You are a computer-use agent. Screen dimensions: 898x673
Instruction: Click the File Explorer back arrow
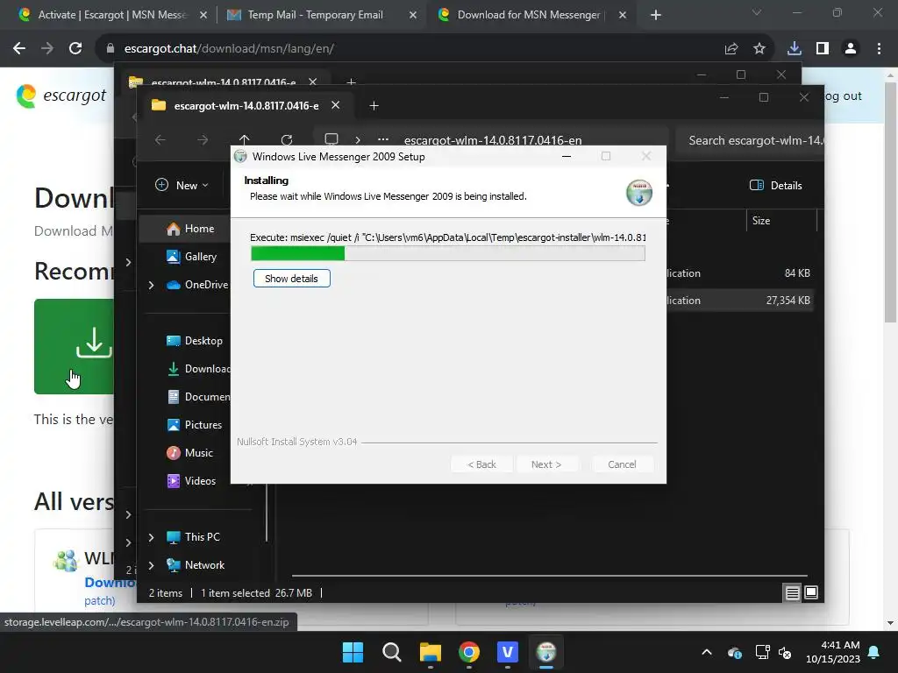[x=160, y=139]
